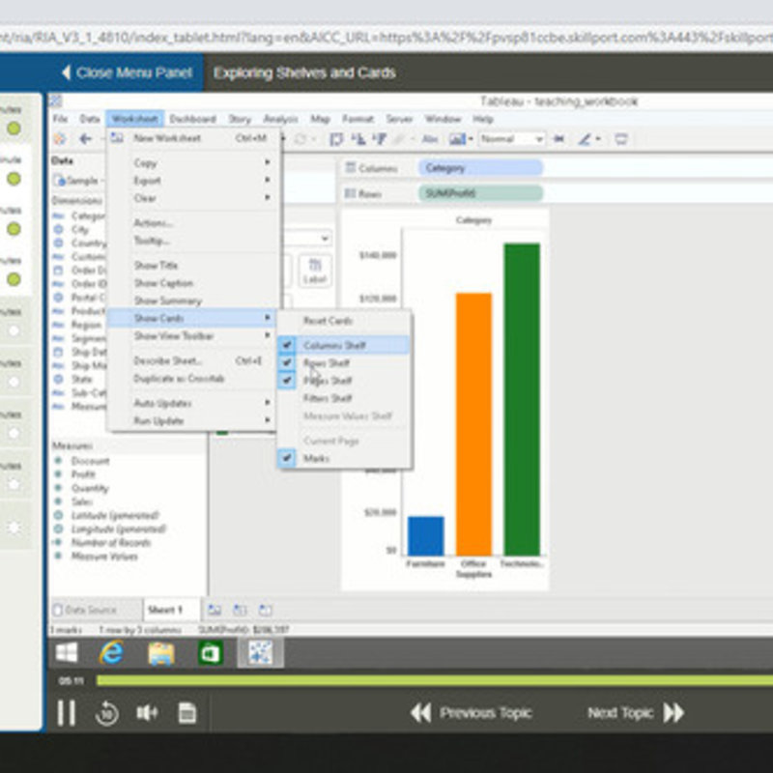This screenshot has height=773, width=773.
Task: Click the Label card icon on Marks
Action: click(x=315, y=271)
